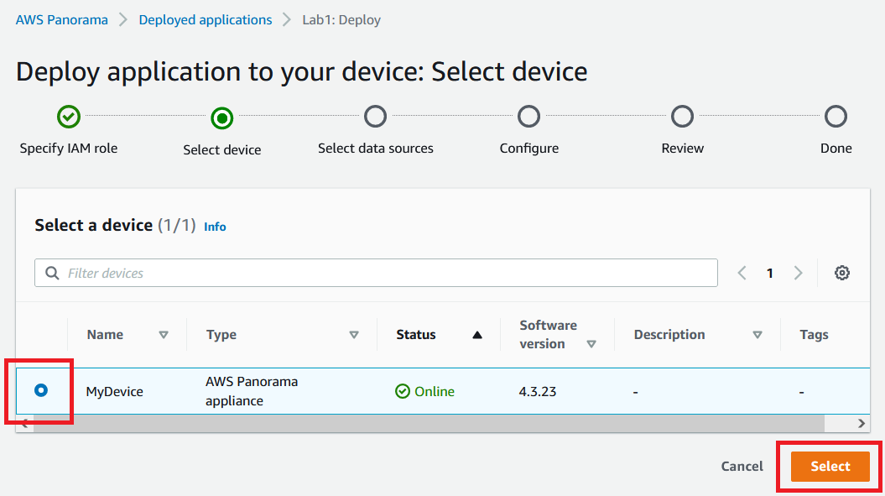Click the Configure step circle
The width and height of the screenshot is (885, 496).
pos(528,117)
